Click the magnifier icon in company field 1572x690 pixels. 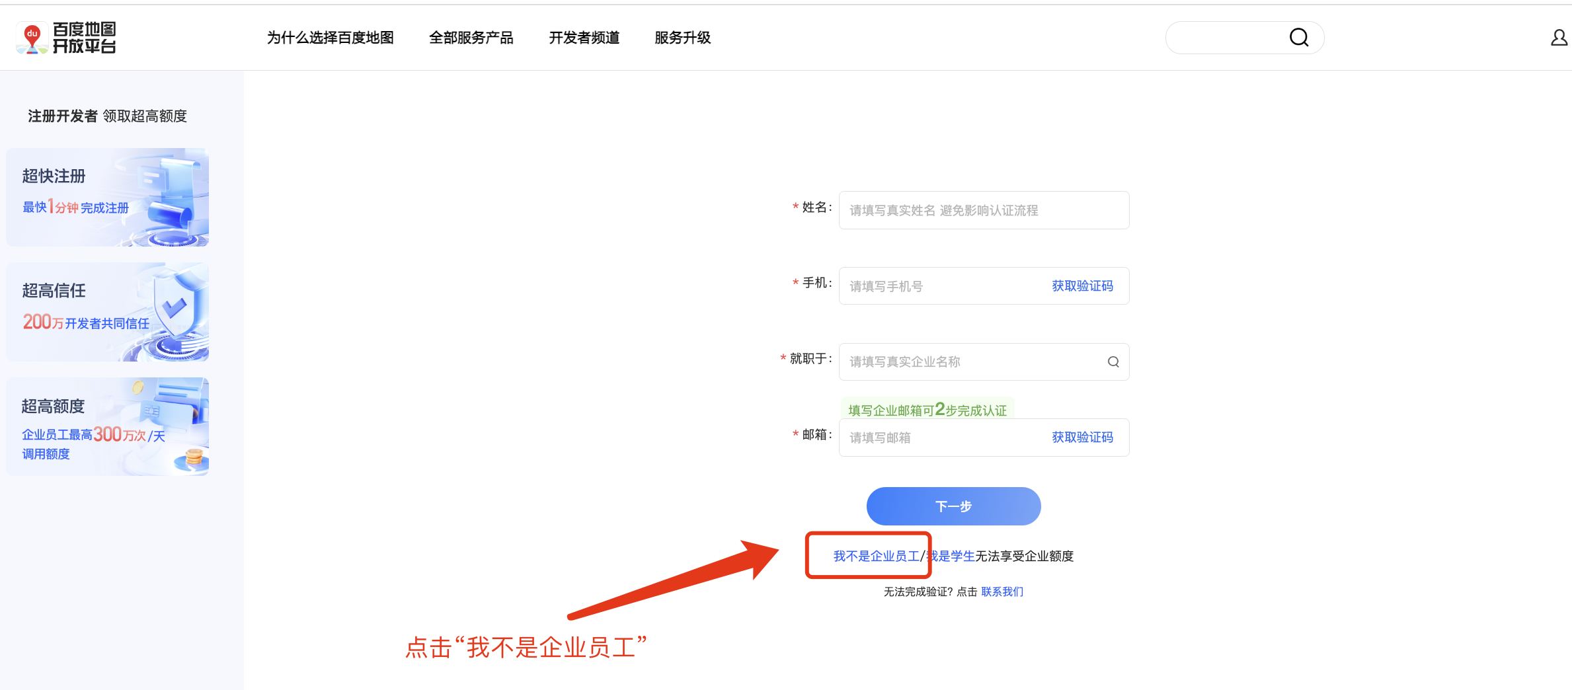pyautogui.click(x=1113, y=362)
